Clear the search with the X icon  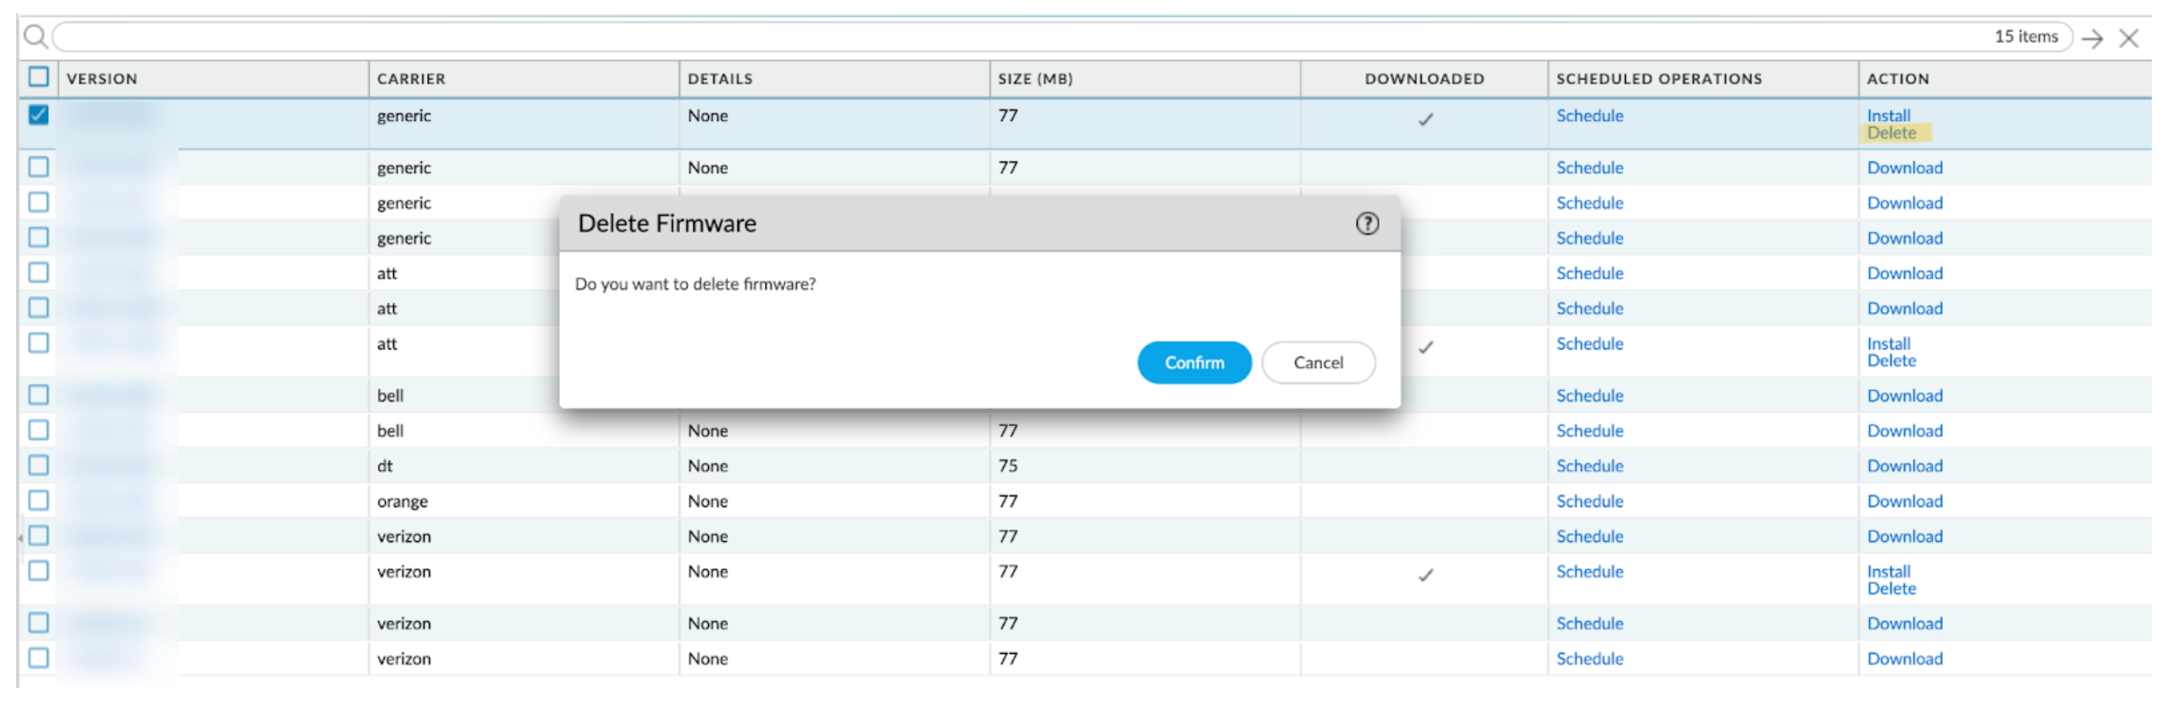click(x=2128, y=38)
